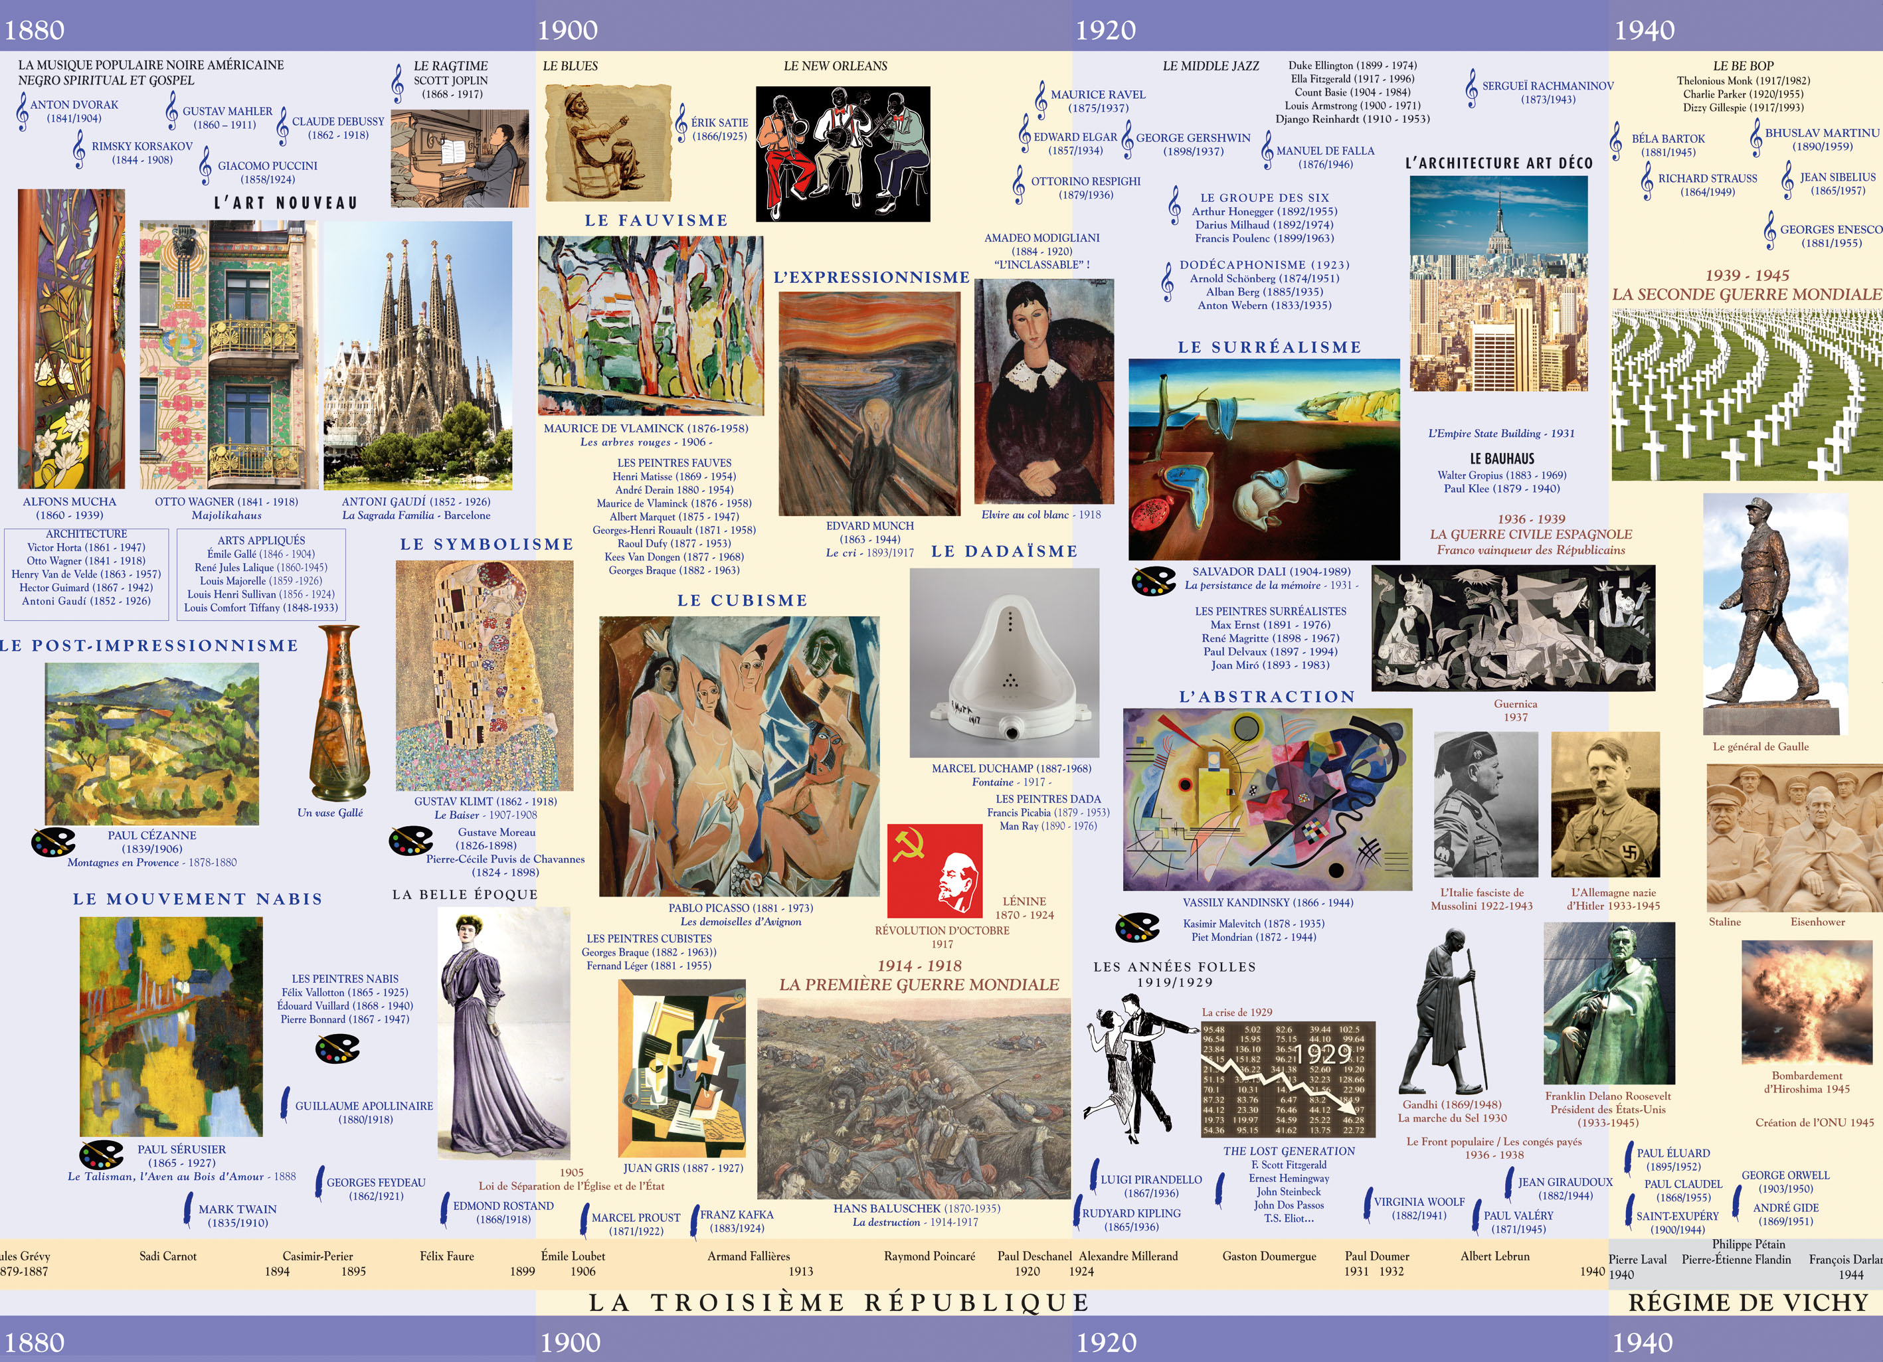
Task: Open the Guernica painting image
Action: click(1514, 628)
